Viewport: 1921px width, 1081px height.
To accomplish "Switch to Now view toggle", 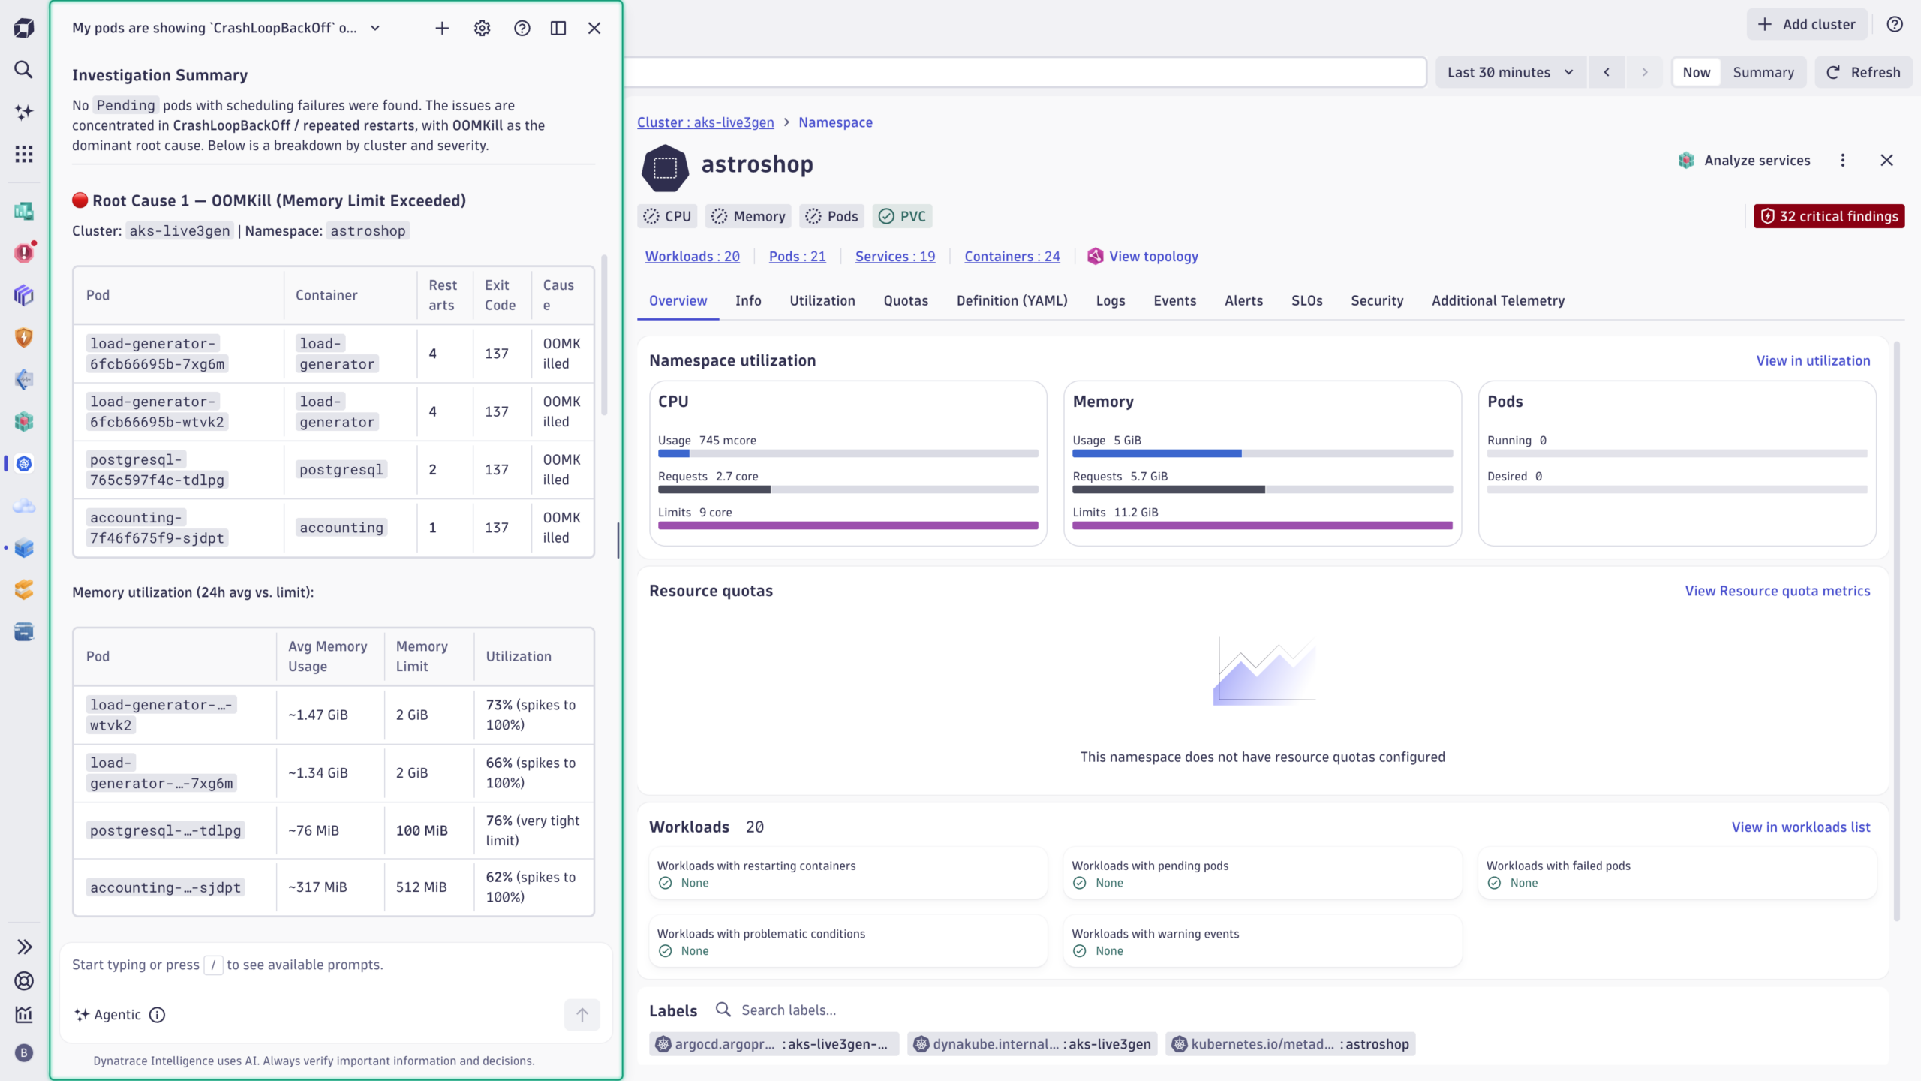I will 1697,72.
